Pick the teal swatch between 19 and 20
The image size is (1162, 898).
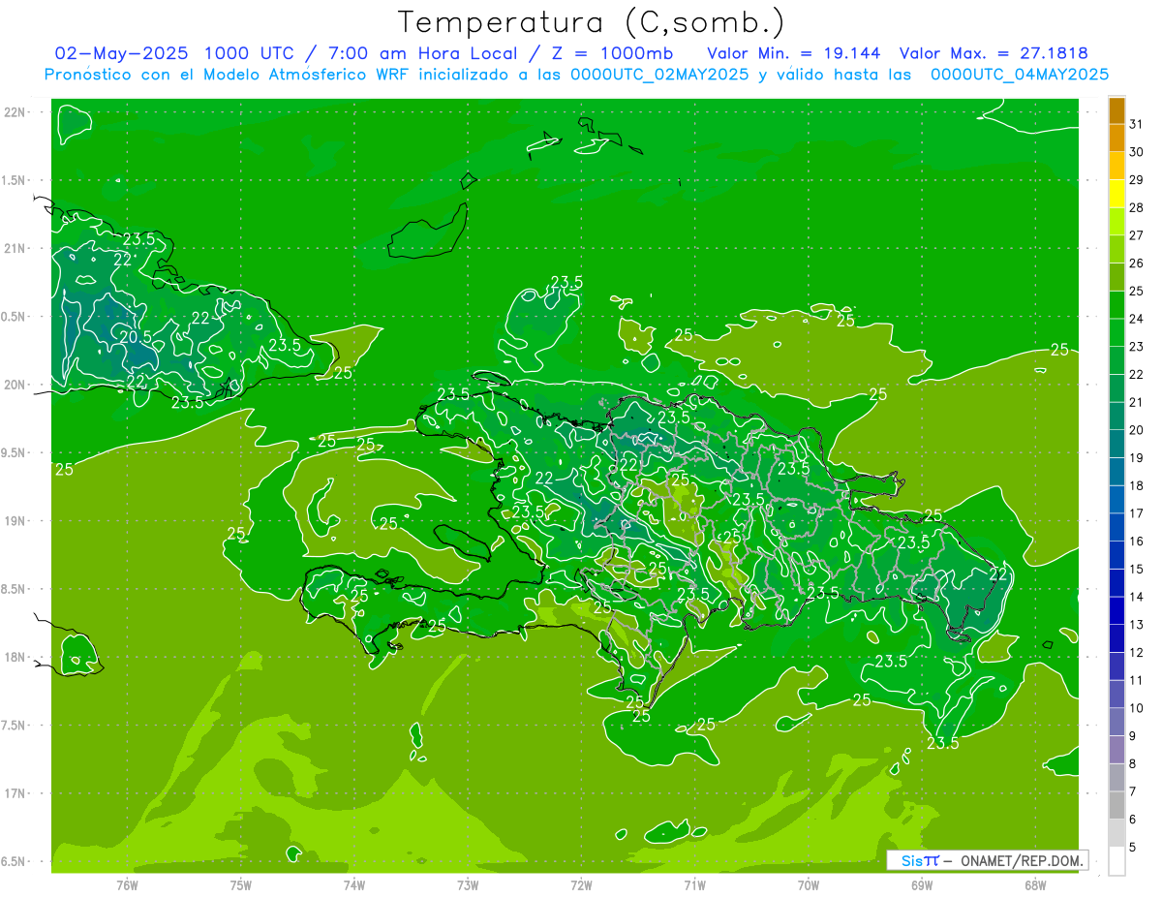[1116, 444]
